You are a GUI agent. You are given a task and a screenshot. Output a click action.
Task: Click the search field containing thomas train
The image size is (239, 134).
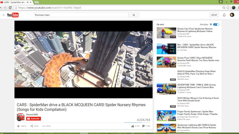(81, 15)
